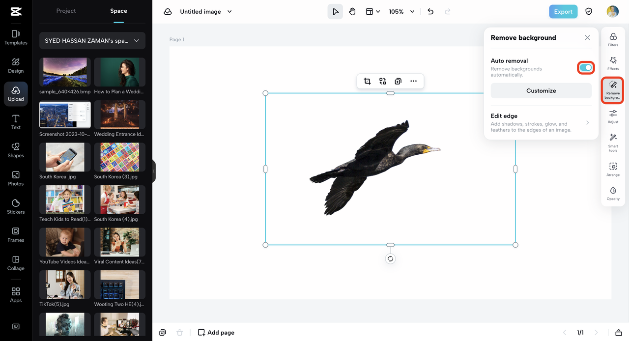The height and width of the screenshot is (341, 629).
Task: Open the Upload panel
Action: point(16,93)
